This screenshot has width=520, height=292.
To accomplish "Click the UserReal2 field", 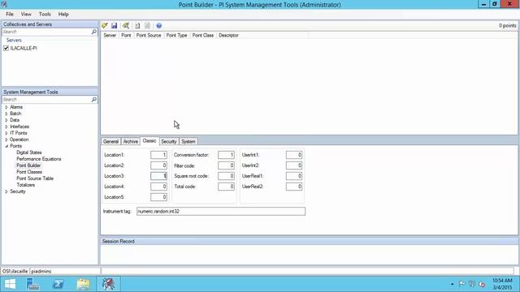I will 294,187.
